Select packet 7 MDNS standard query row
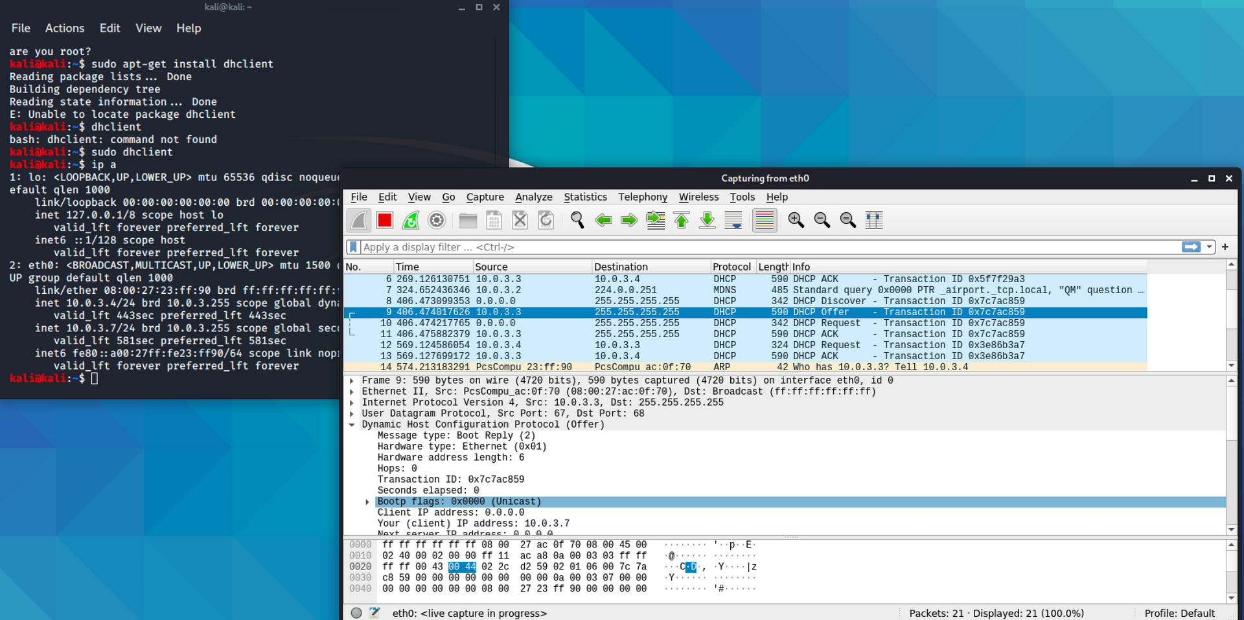 tap(745, 290)
